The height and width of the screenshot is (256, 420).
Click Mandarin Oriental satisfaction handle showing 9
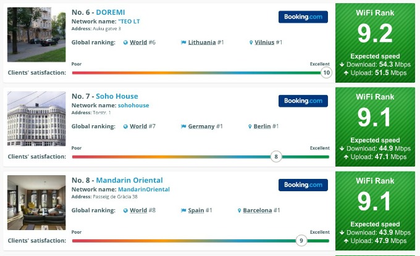[301, 241]
